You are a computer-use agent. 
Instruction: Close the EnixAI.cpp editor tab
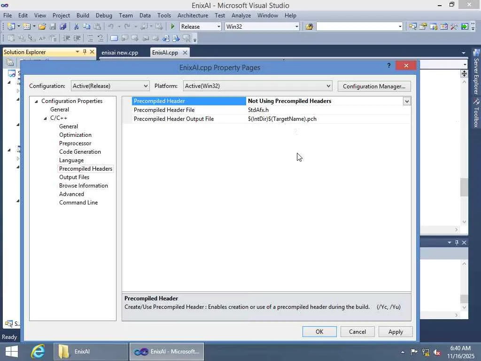pyautogui.click(x=185, y=53)
